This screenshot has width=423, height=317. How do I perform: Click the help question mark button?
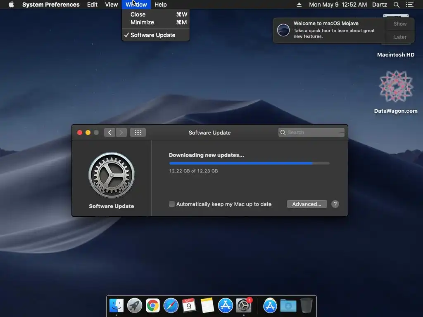point(335,204)
